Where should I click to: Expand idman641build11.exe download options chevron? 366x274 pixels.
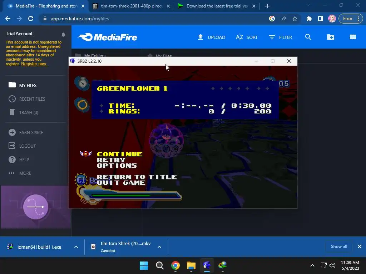(76, 247)
